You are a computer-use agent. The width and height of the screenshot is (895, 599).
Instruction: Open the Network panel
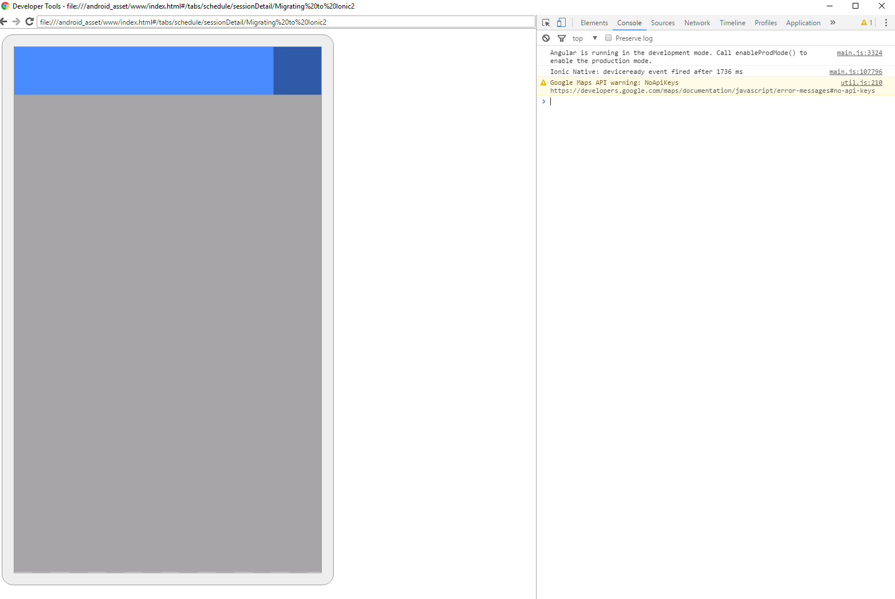(697, 22)
